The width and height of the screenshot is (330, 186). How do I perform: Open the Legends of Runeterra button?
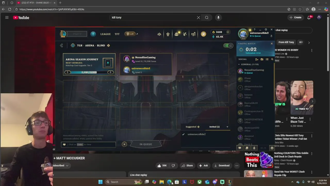tap(130, 34)
